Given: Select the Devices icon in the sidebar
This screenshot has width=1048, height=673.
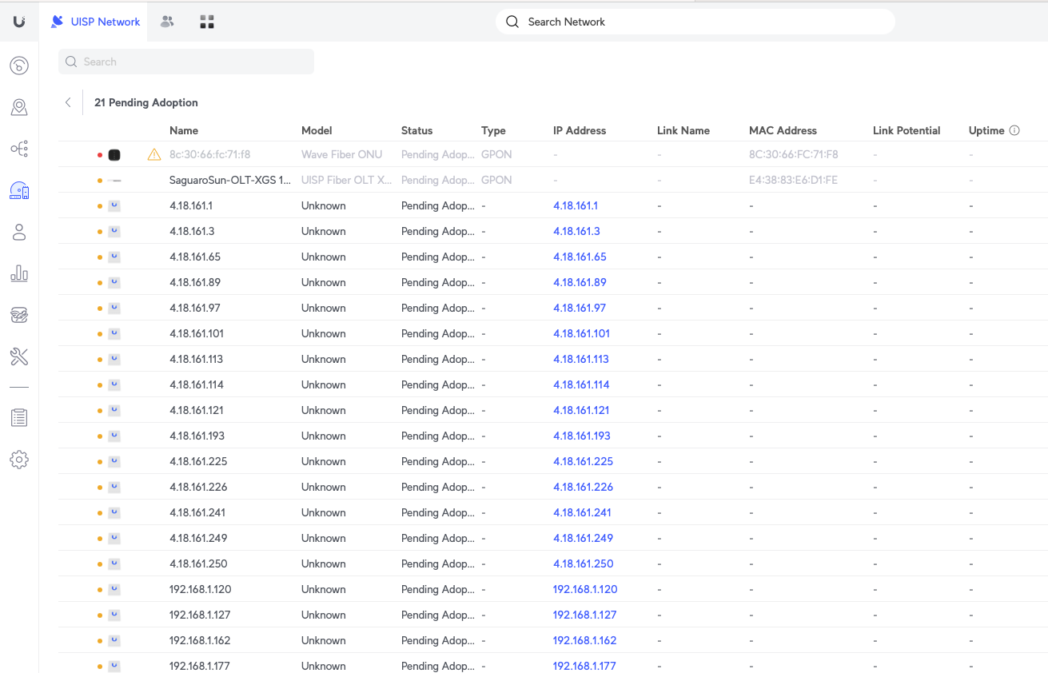Looking at the screenshot, I should [19, 190].
